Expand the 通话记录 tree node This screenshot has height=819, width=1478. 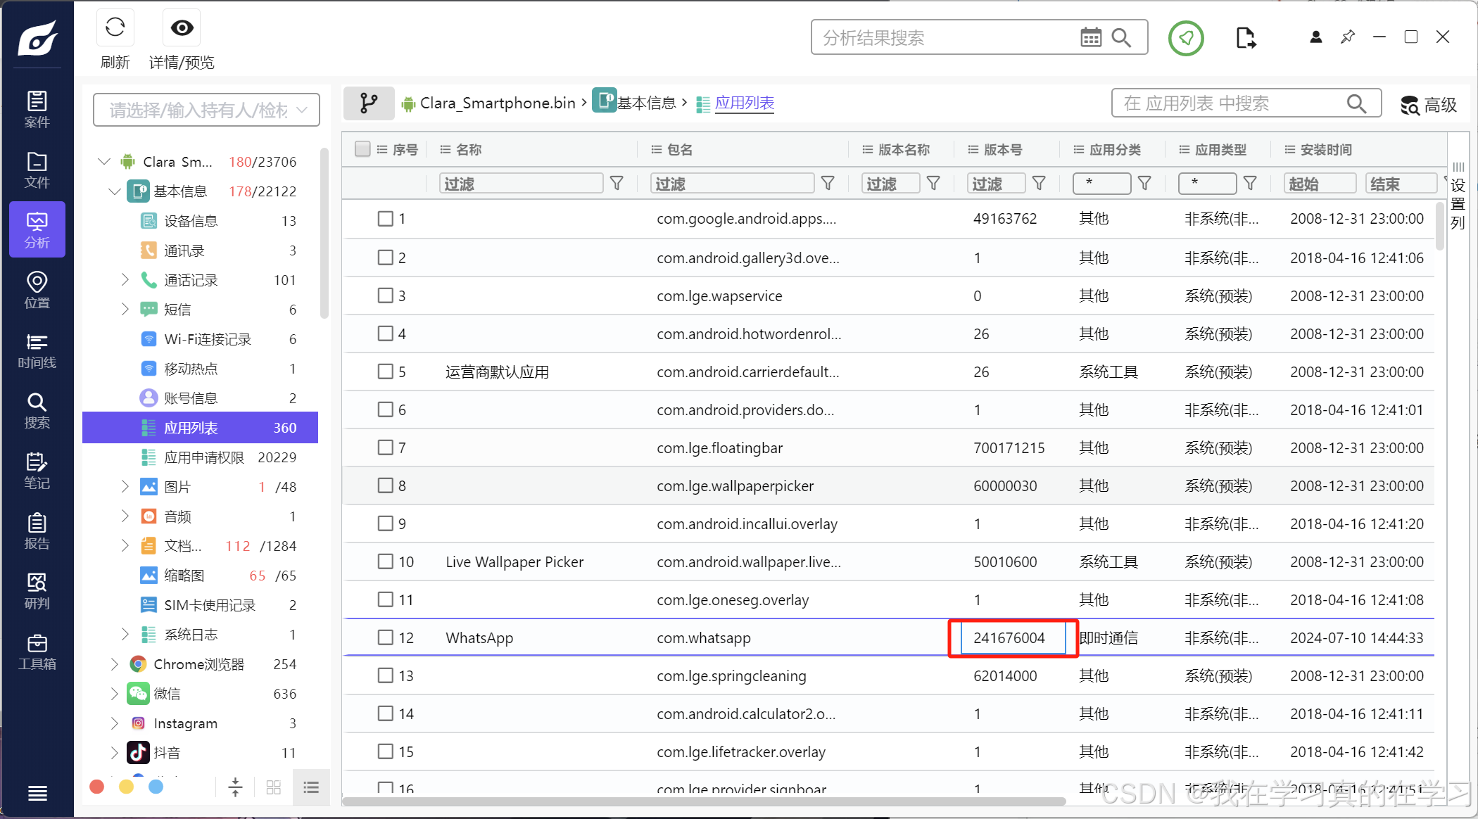(x=125, y=280)
